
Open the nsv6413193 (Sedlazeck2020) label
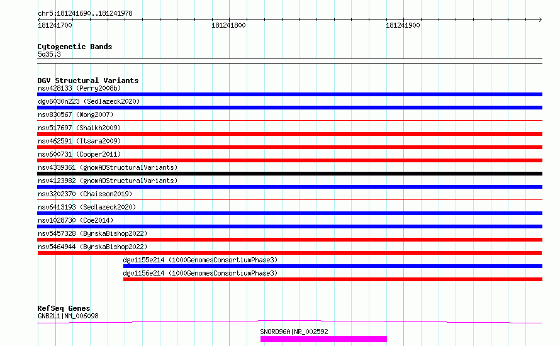pyautogui.click(x=87, y=207)
